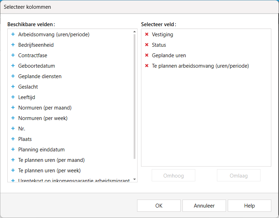Click the plus icon next to Geboortedatum
The width and height of the screenshot is (279, 218).
[x=13, y=66]
